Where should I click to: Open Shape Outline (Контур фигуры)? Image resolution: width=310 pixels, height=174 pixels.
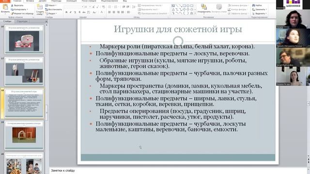[237, 10]
